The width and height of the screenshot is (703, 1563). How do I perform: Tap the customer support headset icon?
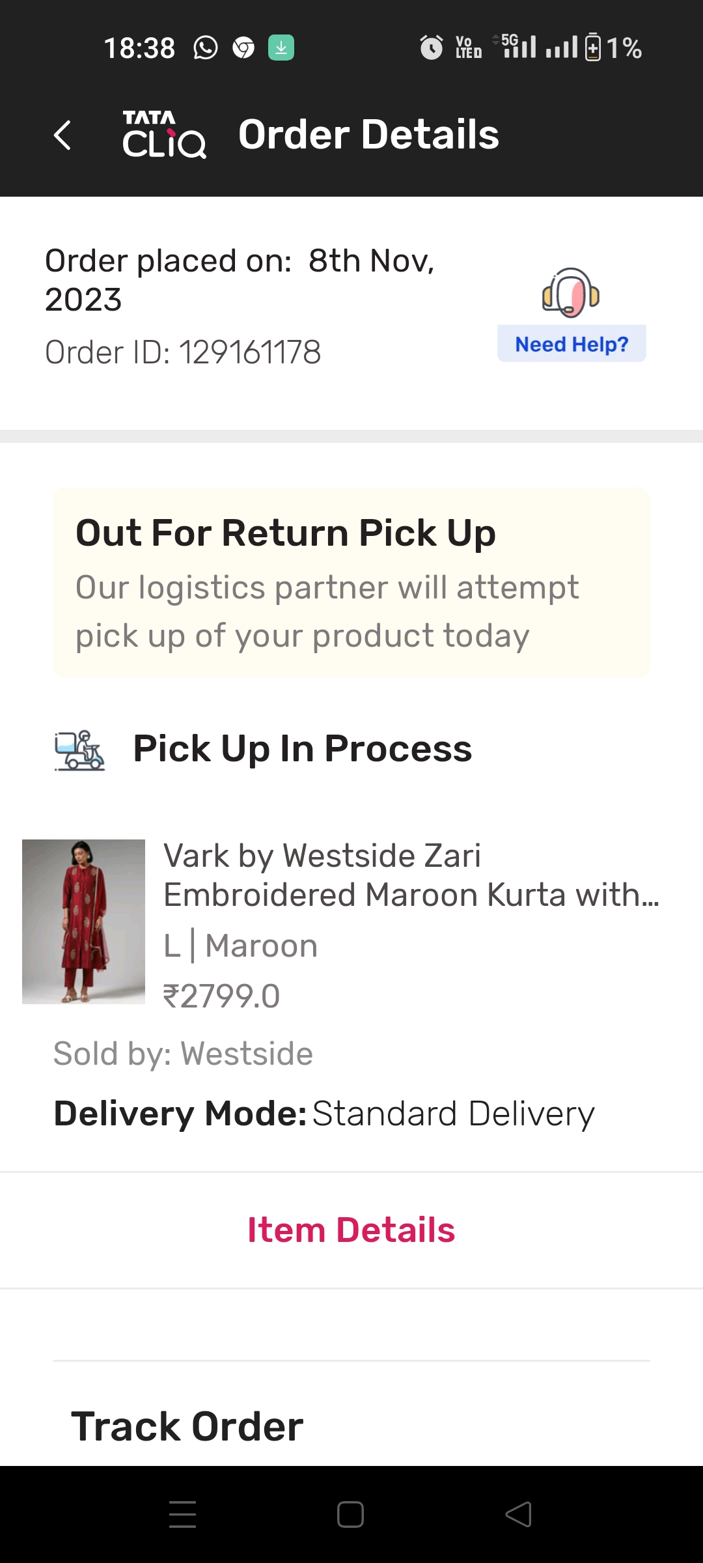click(x=571, y=293)
